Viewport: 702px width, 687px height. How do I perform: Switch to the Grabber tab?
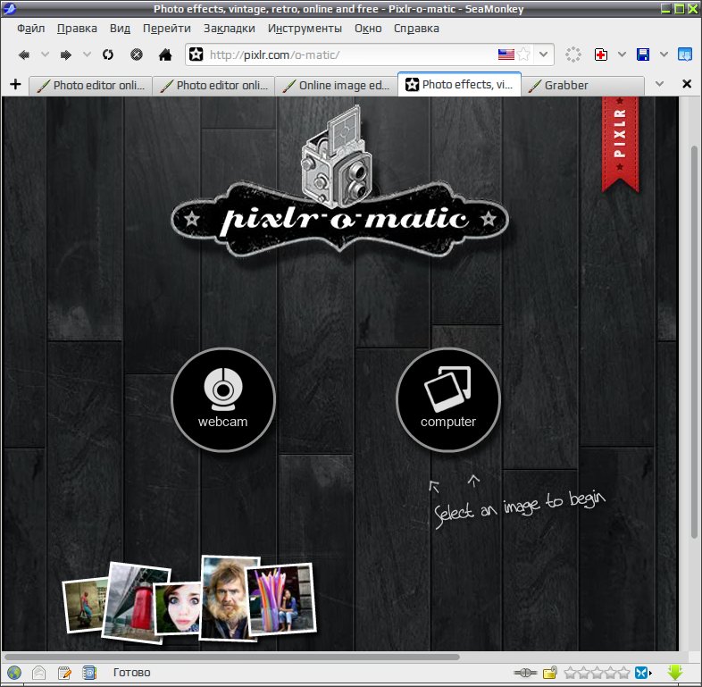pos(582,85)
